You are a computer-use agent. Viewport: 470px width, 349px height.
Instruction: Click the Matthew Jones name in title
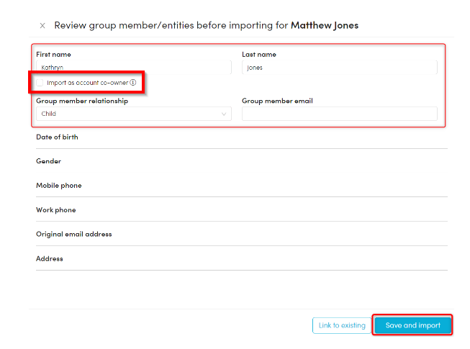click(x=324, y=26)
